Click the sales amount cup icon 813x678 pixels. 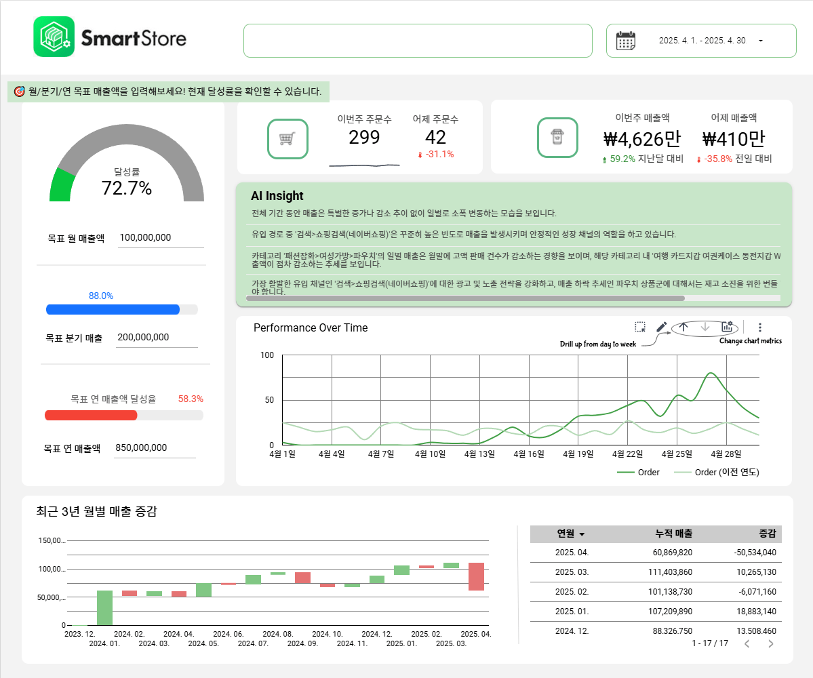pyautogui.click(x=557, y=138)
